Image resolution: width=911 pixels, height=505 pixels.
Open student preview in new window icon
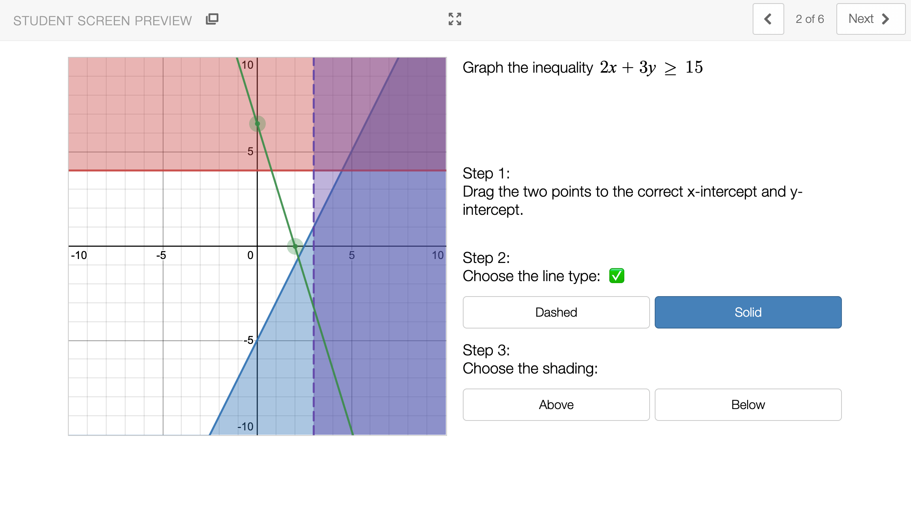tap(212, 19)
